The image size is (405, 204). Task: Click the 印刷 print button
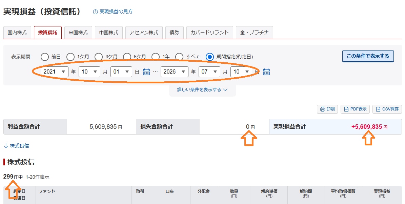click(x=327, y=109)
